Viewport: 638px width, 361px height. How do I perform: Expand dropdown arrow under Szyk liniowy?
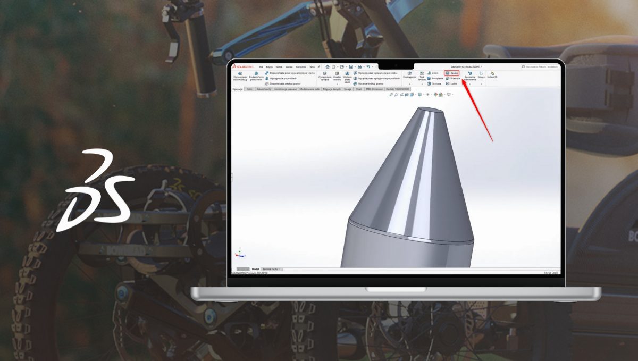pos(422,84)
